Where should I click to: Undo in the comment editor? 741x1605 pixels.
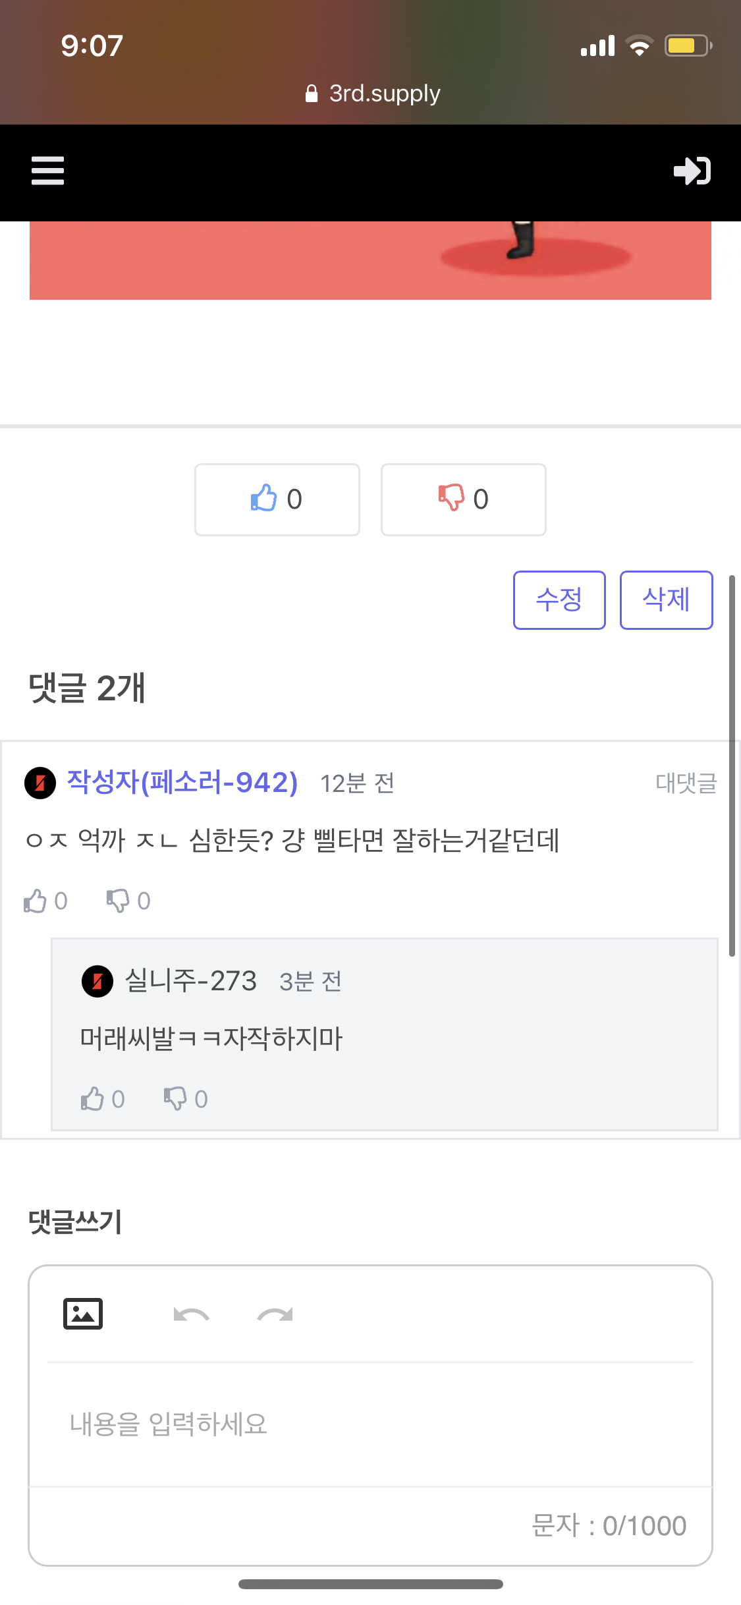(191, 1315)
